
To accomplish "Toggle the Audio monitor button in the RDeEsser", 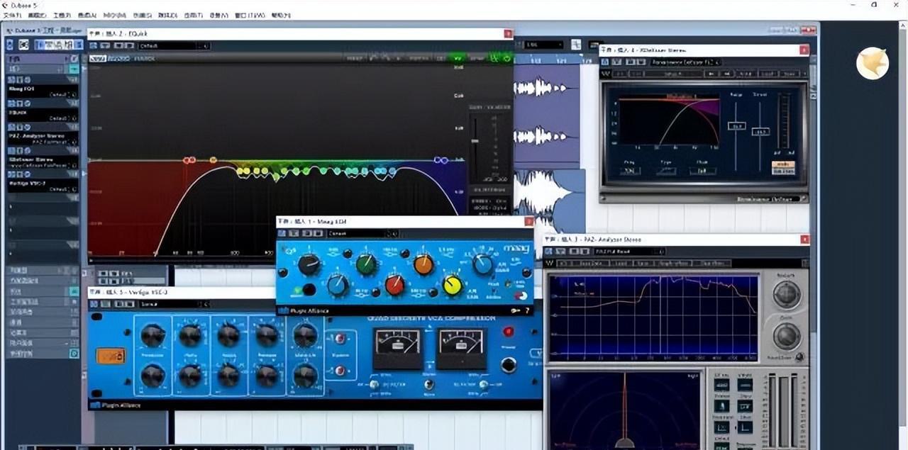I will click(783, 164).
